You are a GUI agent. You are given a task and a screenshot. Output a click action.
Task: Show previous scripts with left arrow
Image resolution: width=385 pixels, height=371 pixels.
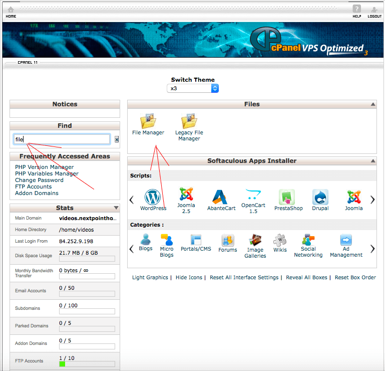(x=132, y=200)
